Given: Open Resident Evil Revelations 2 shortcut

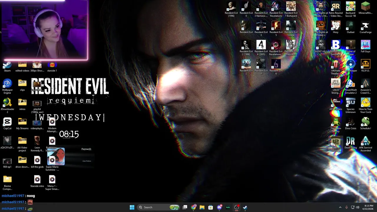Looking at the screenshot, I should pos(276,48).
